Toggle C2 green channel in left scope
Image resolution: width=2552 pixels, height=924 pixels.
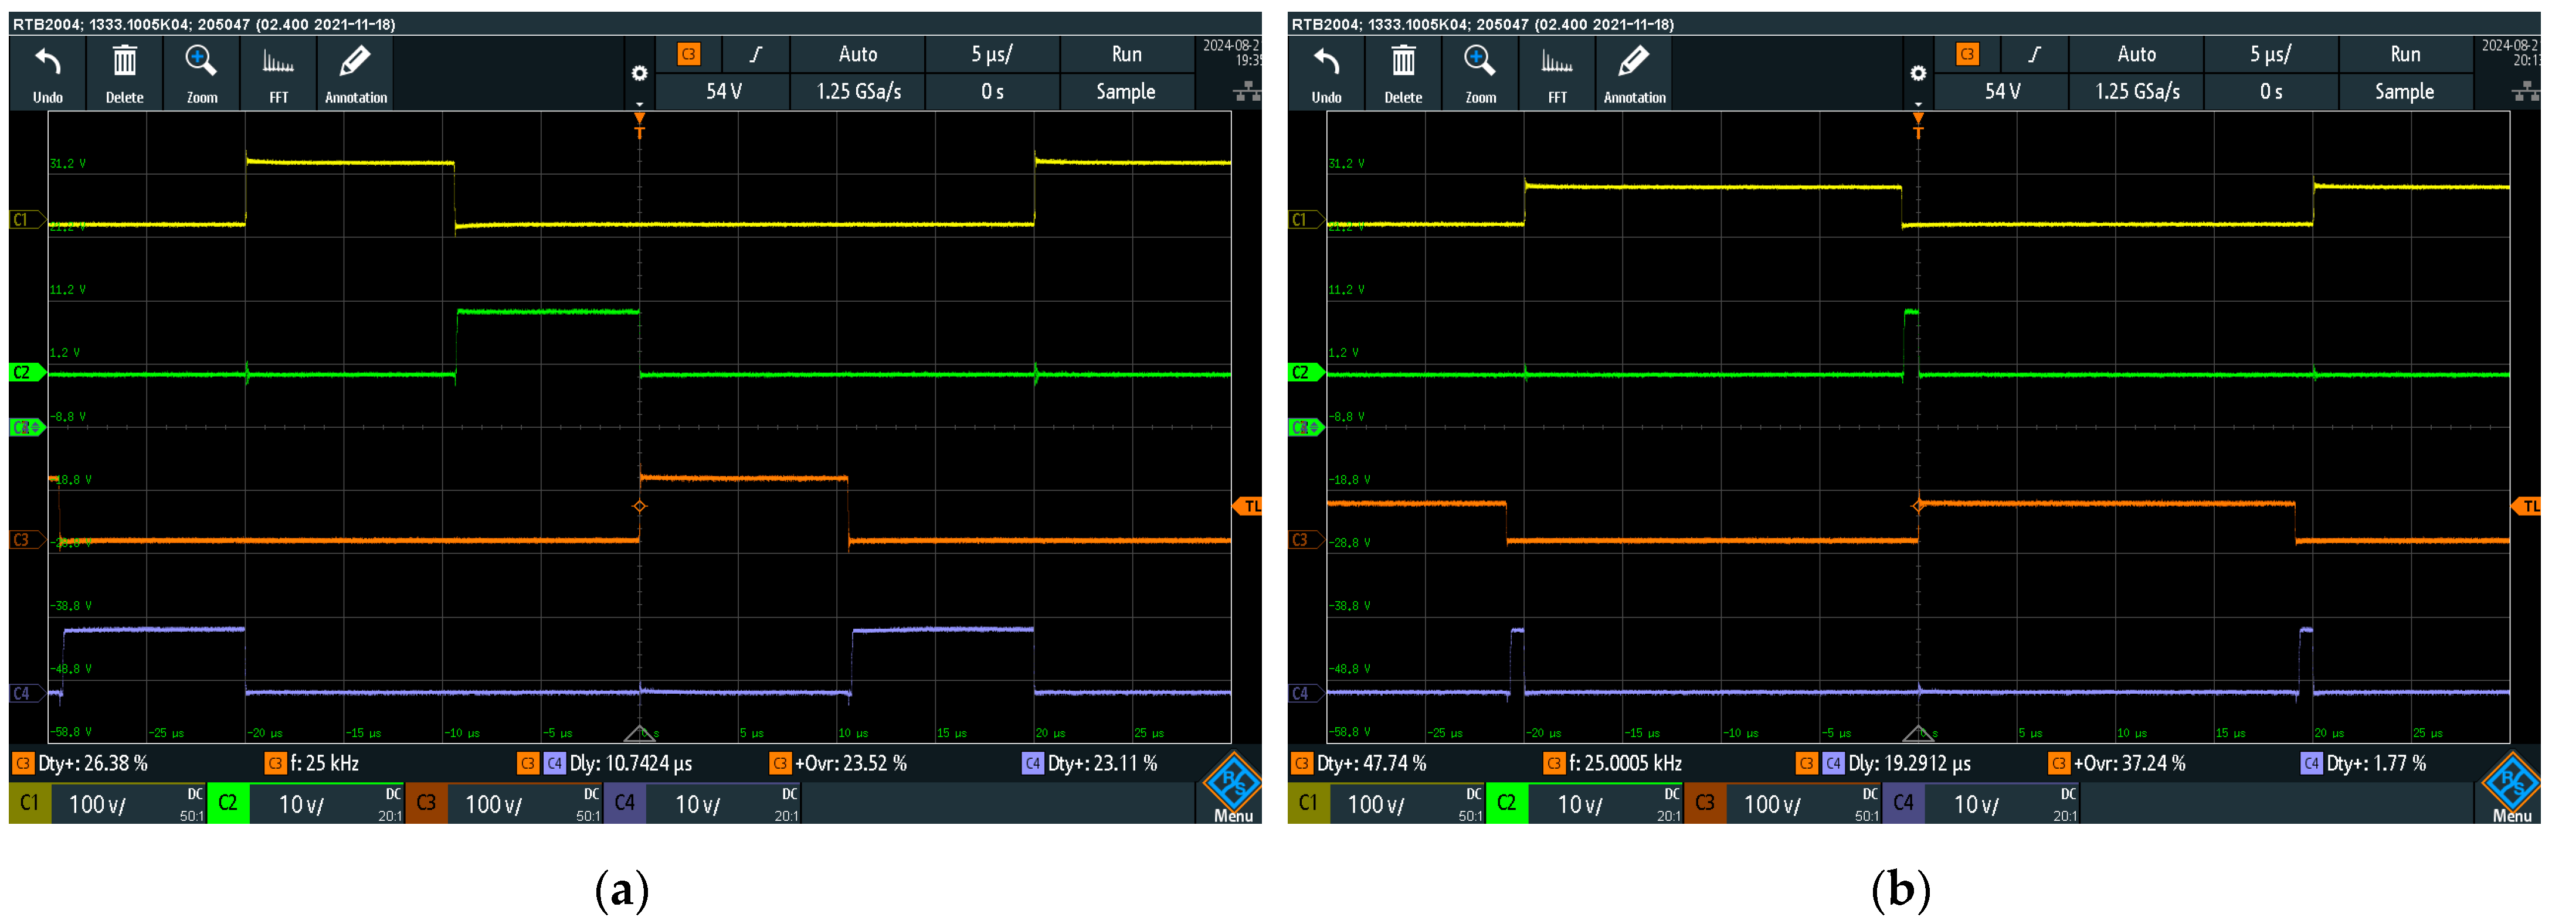pyautogui.click(x=228, y=802)
